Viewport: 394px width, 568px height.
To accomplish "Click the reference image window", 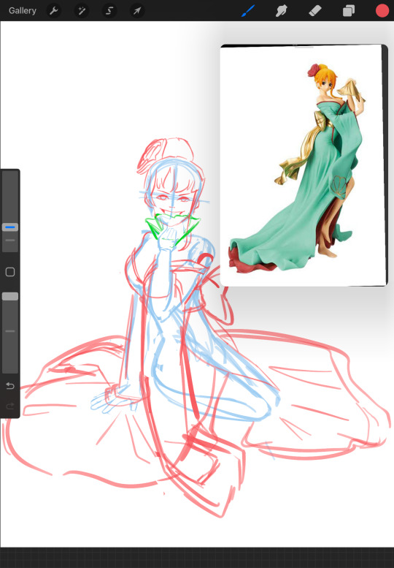I will [304, 165].
